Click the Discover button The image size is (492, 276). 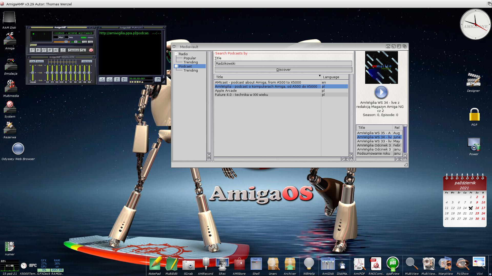click(283, 70)
